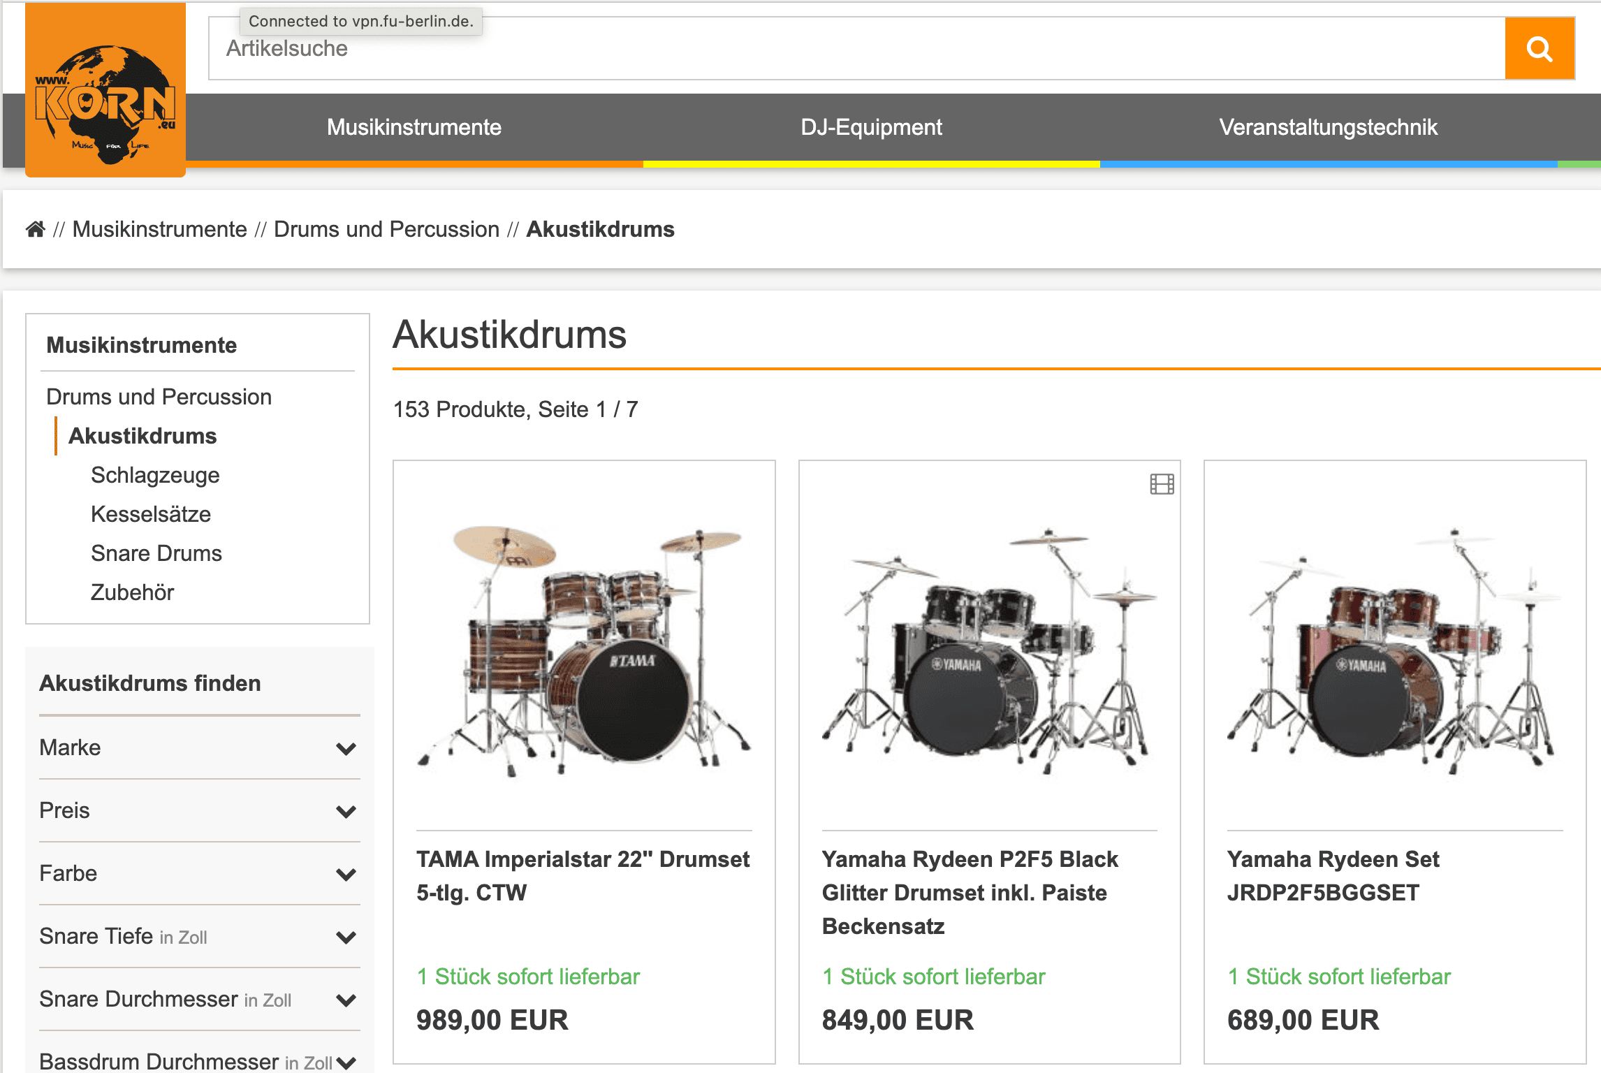The image size is (1601, 1073).
Task: Click the video film icon on Yamaha product
Action: click(x=1162, y=484)
